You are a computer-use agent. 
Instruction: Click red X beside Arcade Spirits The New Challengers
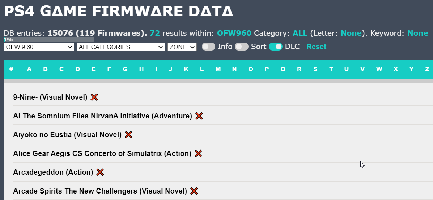(194, 191)
